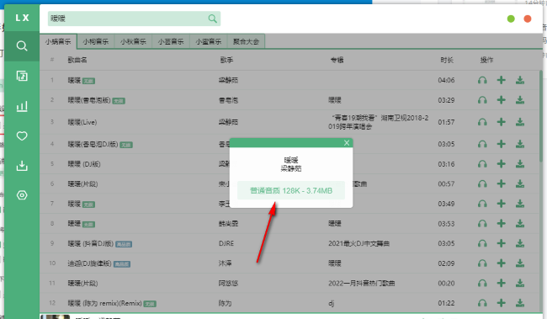Screen dimensions: 547x319
Task: Open the song list page in the sidebar
Action: tap(22, 76)
